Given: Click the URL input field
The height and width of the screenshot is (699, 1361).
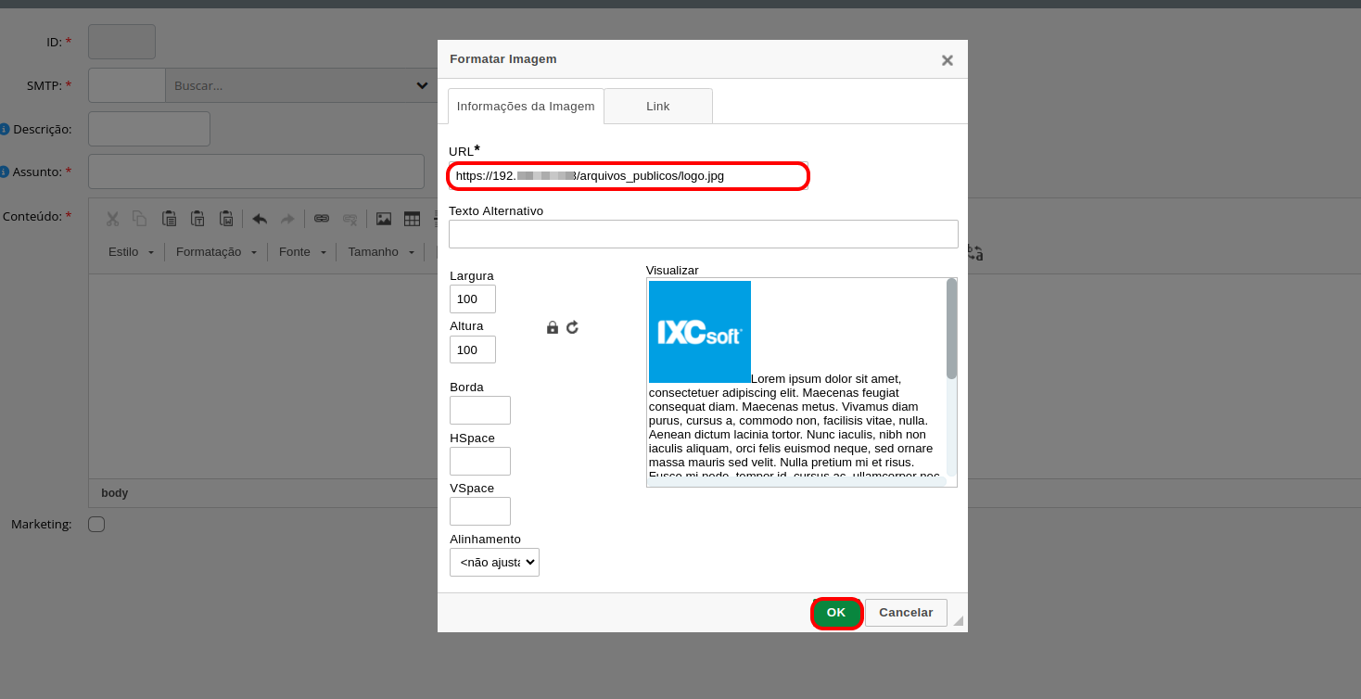Looking at the screenshot, I should 628,175.
